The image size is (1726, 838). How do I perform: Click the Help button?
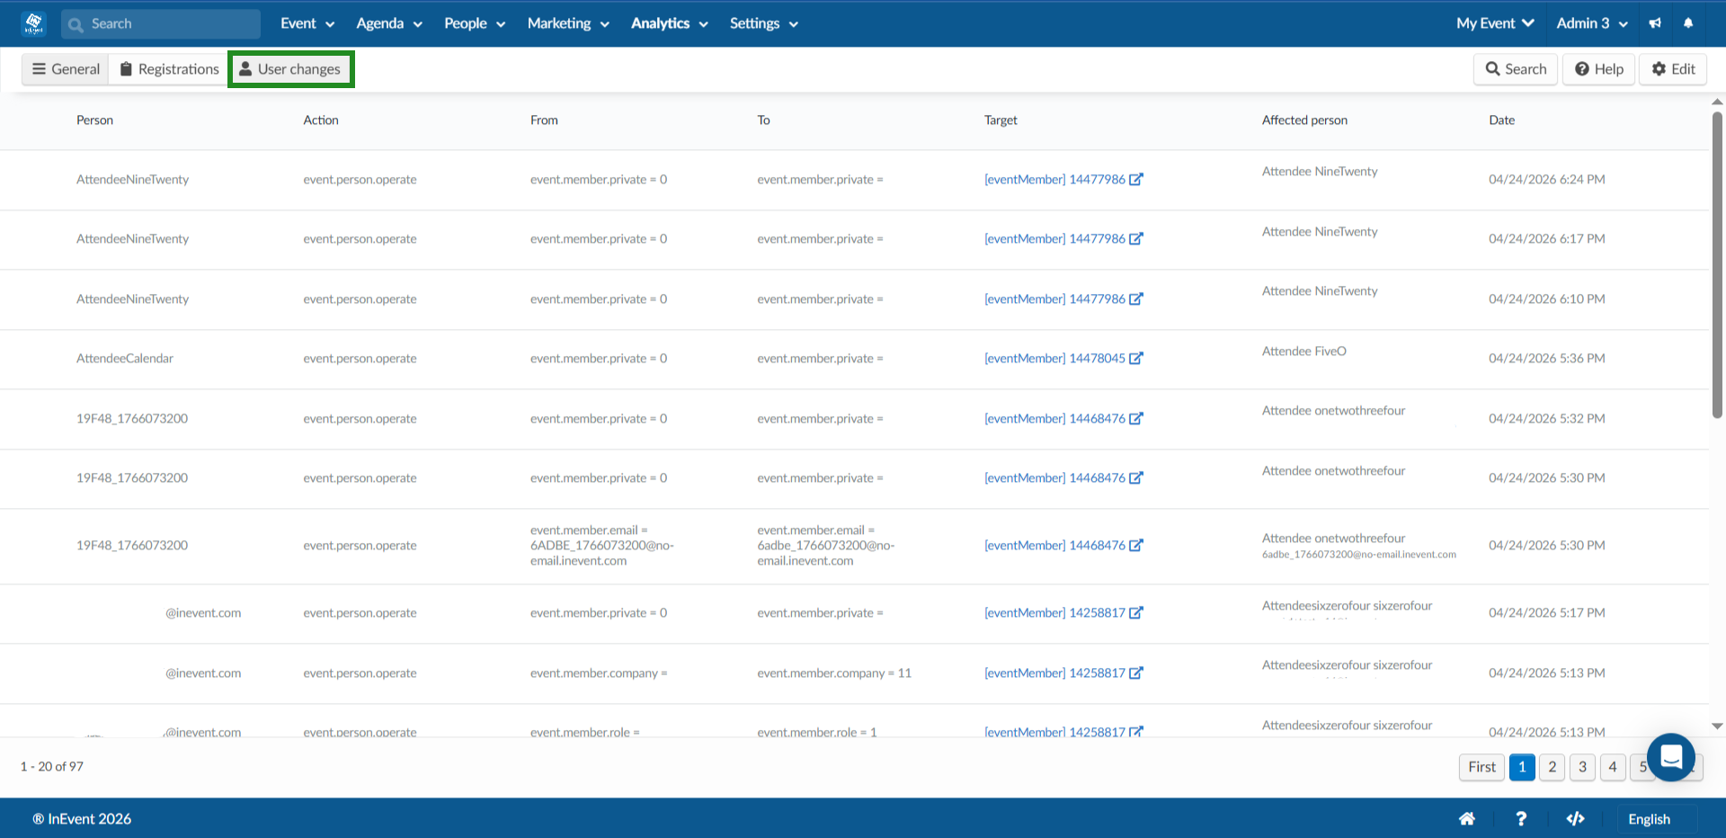[1599, 69]
